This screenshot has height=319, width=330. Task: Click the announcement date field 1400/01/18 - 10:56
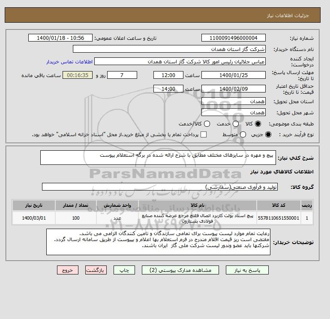click(60, 38)
